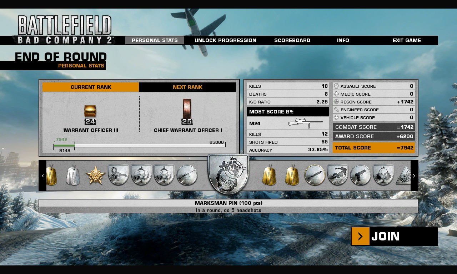Click the Chief Warrant Officer I rank insignia

[x=187, y=112]
